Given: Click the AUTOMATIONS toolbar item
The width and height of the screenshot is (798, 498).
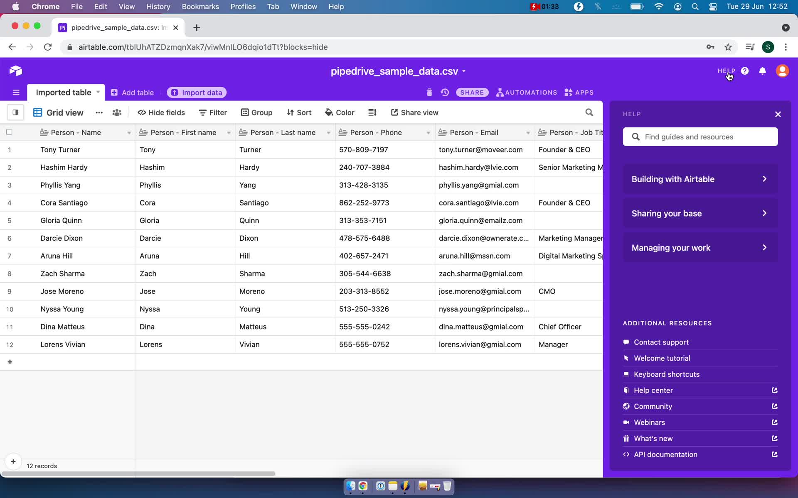Looking at the screenshot, I should click(x=526, y=93).
